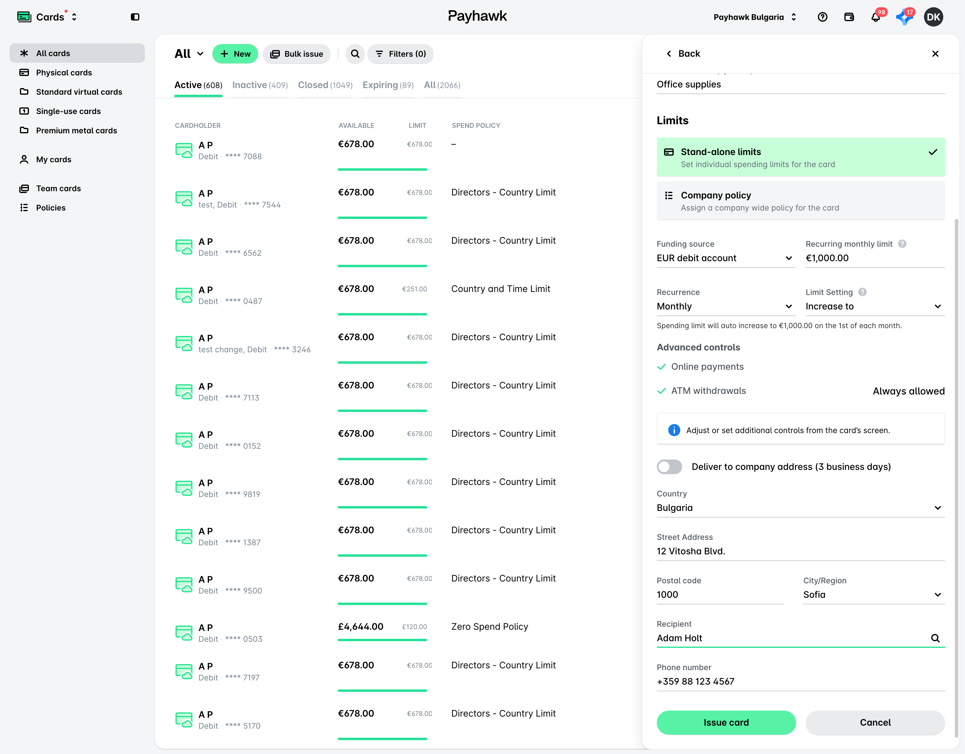Click card icon for card ending 0503
Viewport: 965px width, 754px height.
click(x=184, y=633)
